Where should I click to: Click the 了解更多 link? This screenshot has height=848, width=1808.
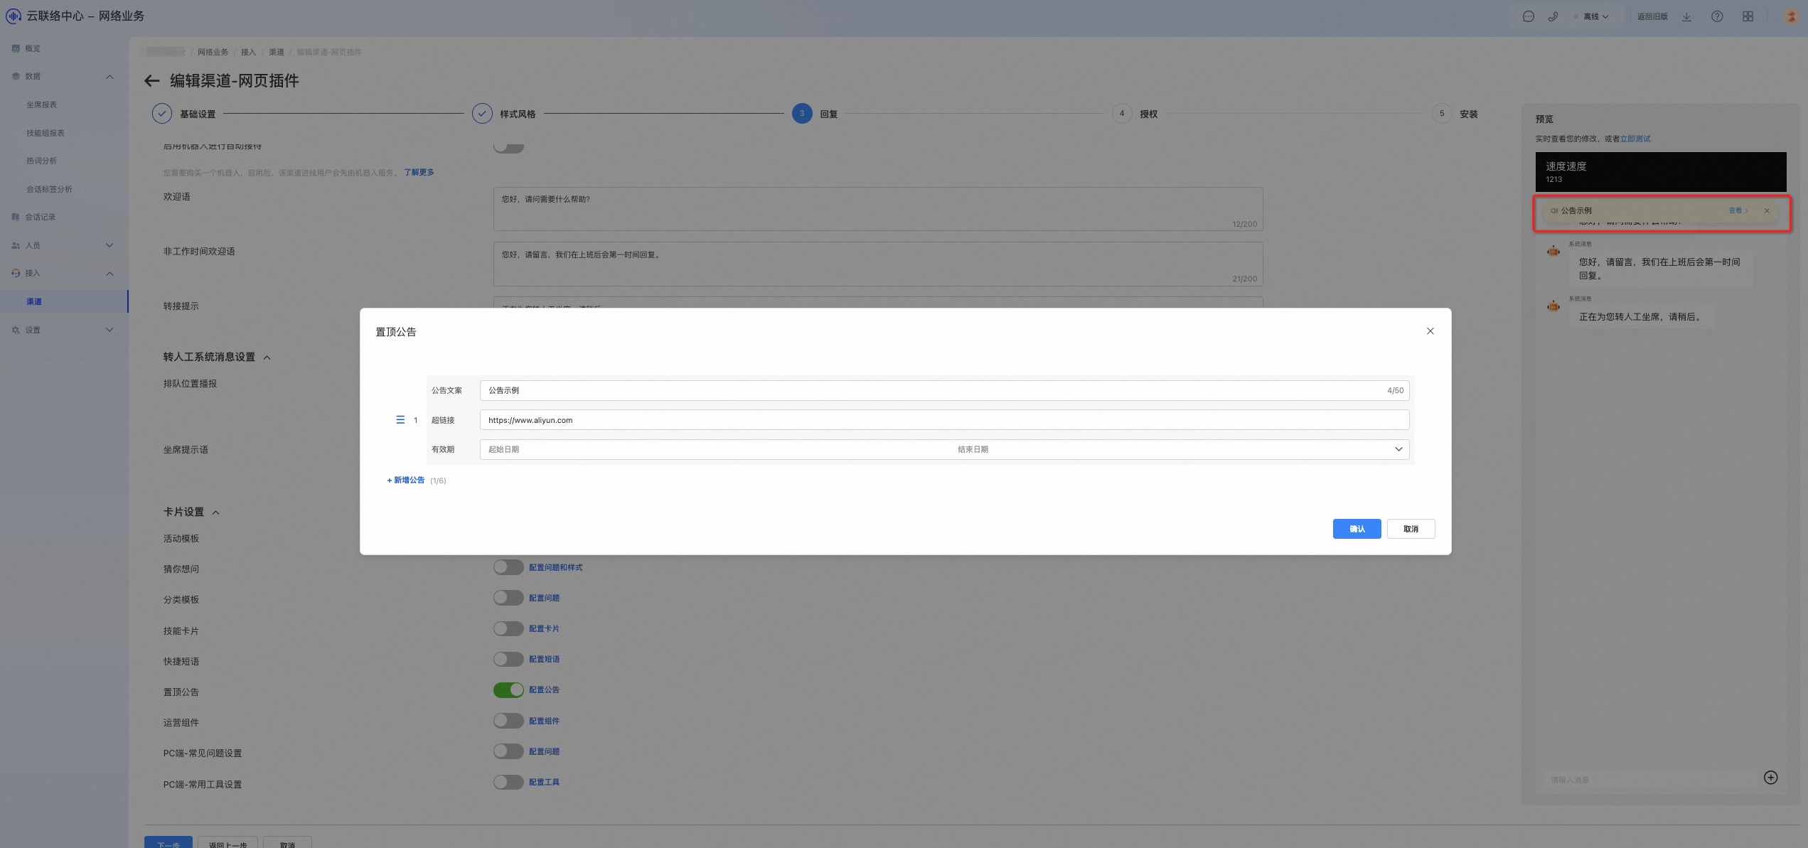[x=419, y=173]
